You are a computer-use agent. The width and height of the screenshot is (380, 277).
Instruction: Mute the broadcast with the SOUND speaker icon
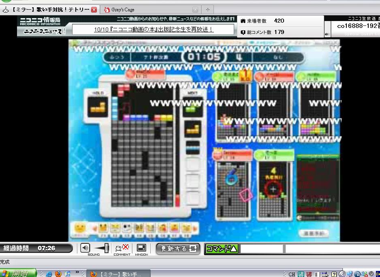point(85,248)
